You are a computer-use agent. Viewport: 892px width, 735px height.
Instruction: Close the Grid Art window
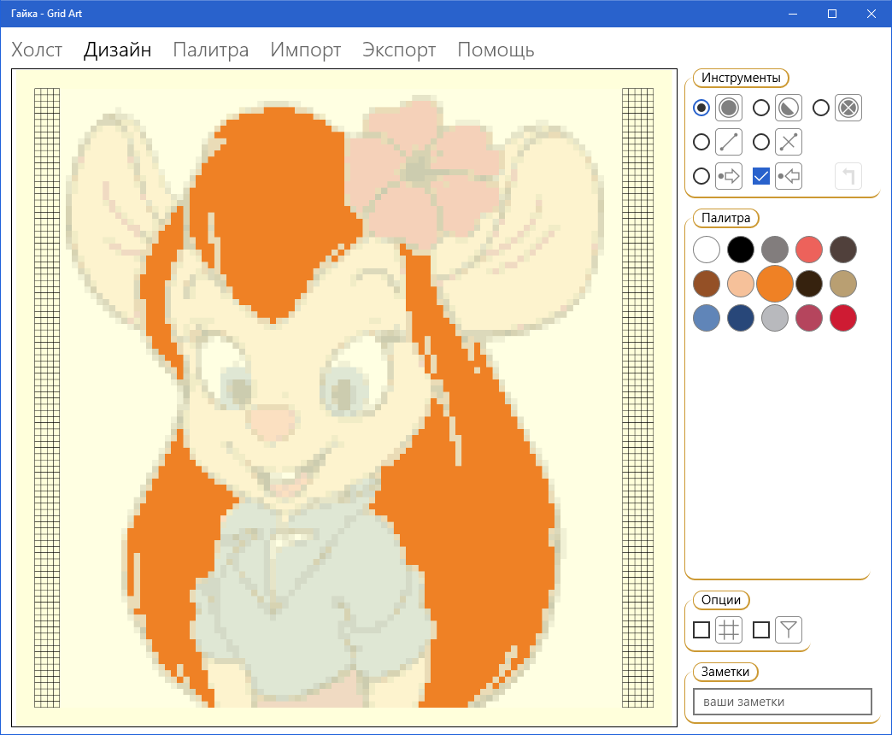pos(871,14)
